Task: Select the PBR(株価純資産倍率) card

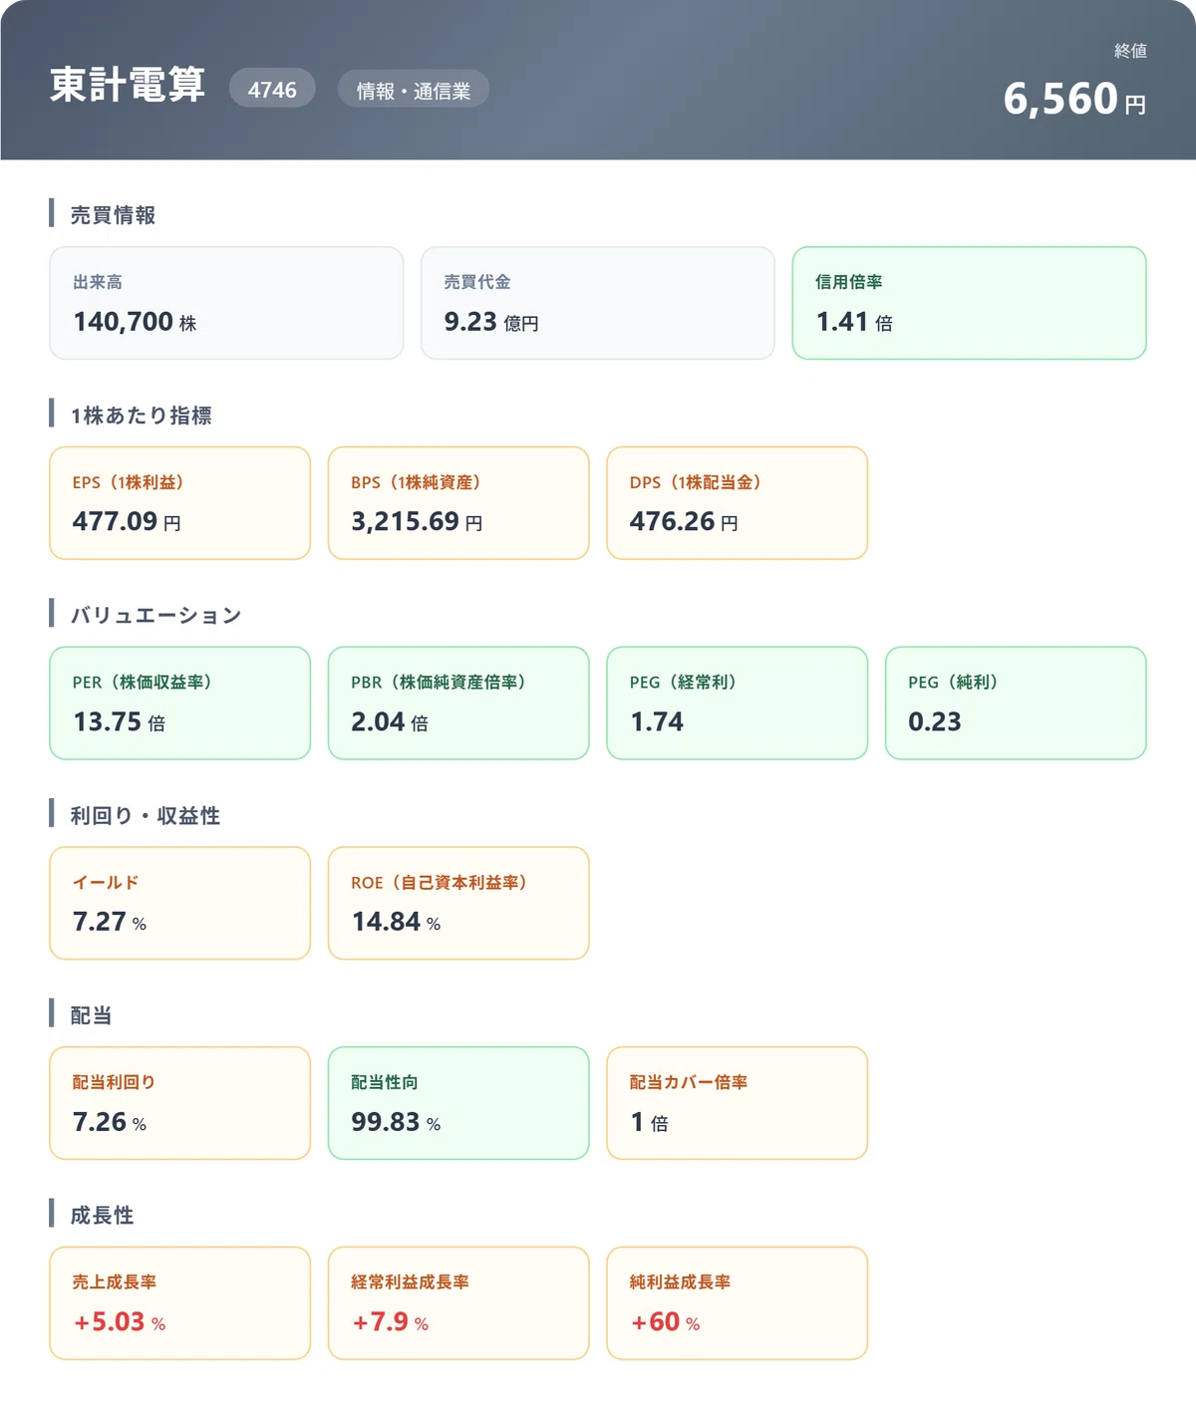Action: coord(458,704)
